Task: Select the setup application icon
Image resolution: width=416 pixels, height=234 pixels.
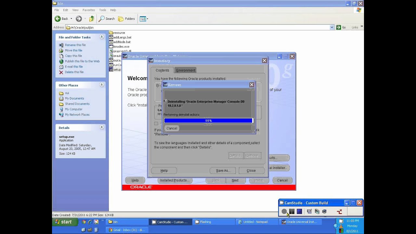Action: click(111, 70)
